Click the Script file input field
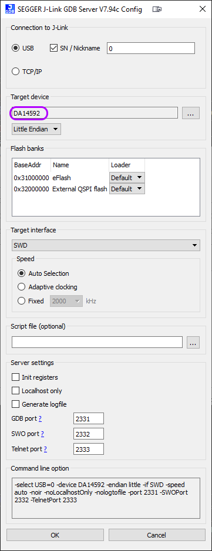This screenshot has width=212, height=551. [97, 342]
